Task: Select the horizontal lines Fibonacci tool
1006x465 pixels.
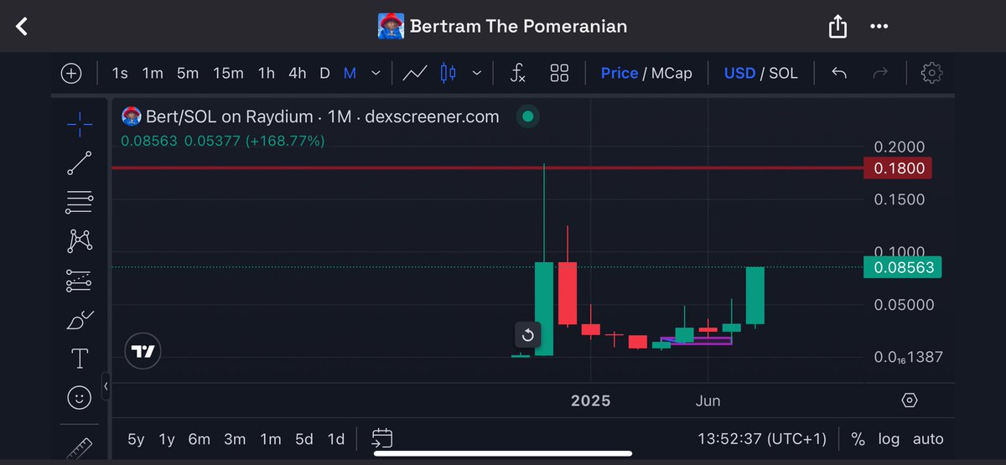Action: pyautogui.click(x=80, y=201)
